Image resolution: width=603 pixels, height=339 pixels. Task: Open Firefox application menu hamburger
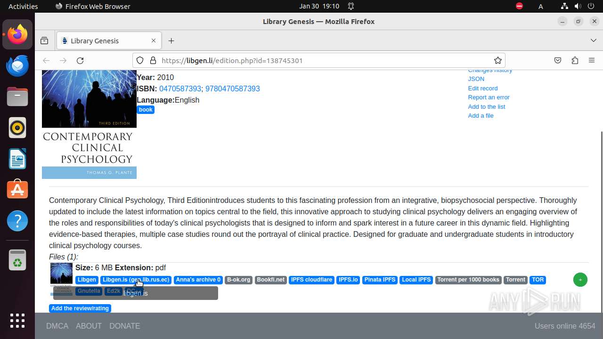pyautogui.click(x=592, y=60)
